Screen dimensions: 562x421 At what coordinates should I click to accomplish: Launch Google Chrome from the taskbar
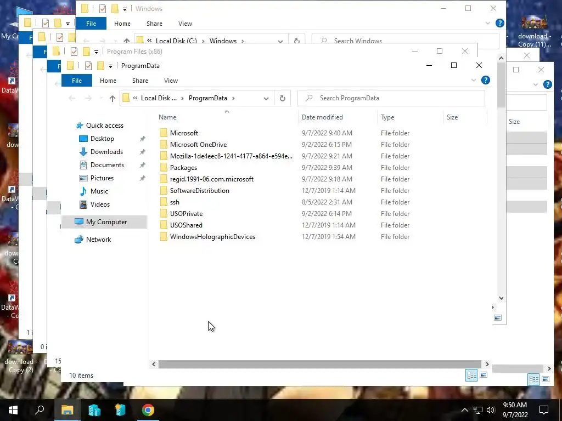point(148,410)
